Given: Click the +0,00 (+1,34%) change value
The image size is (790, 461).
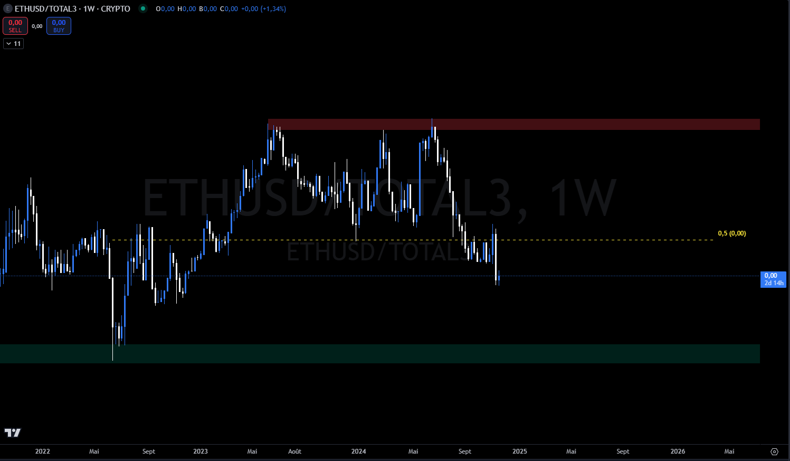Looking at the screenshot, I should (x=263, y=9).
